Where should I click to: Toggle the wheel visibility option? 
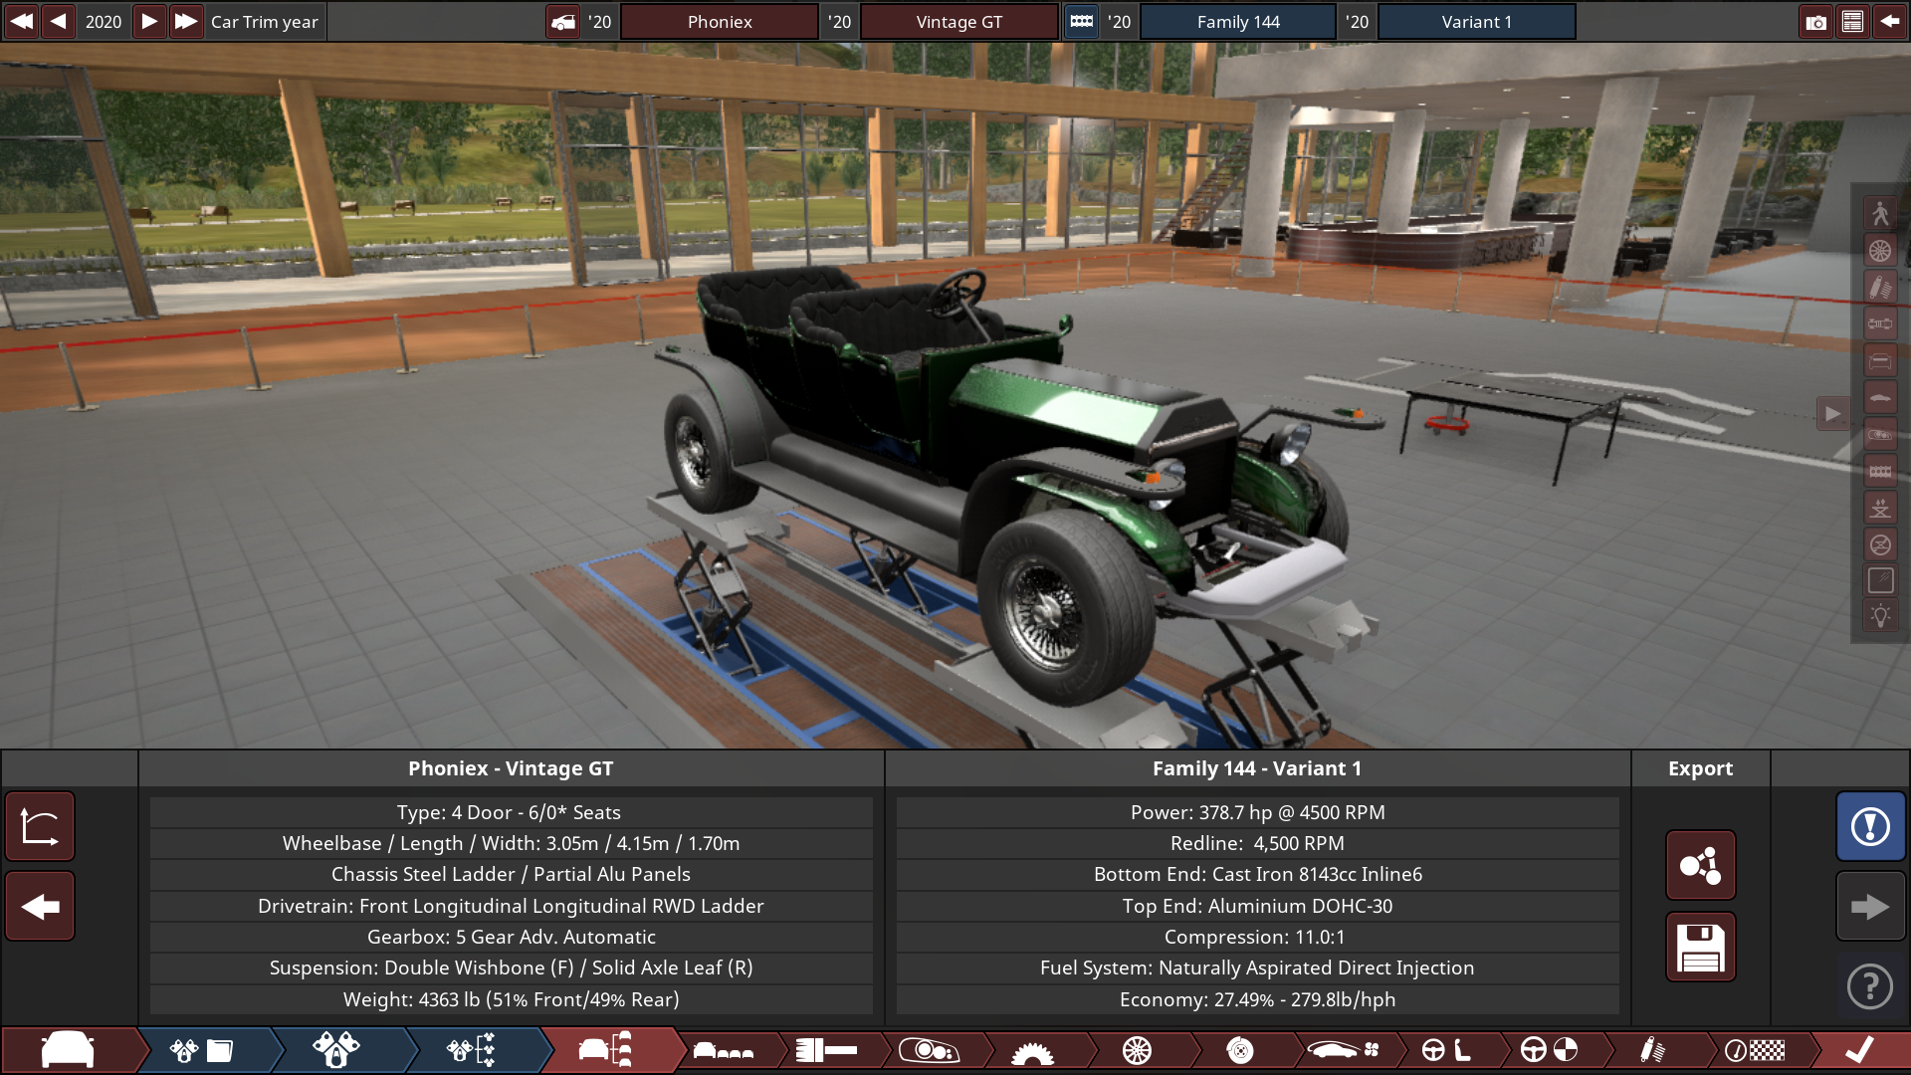click(x=1880, y=250)
